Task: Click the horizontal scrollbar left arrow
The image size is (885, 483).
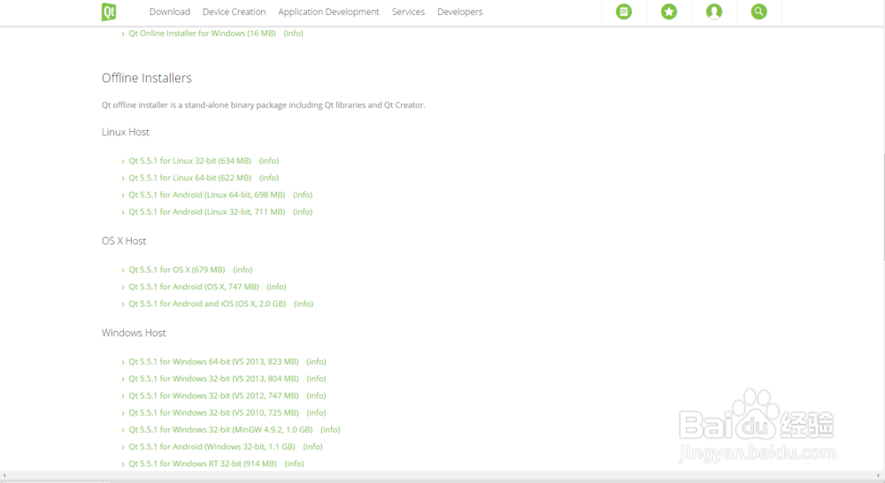Action: (x=4, y=476)
